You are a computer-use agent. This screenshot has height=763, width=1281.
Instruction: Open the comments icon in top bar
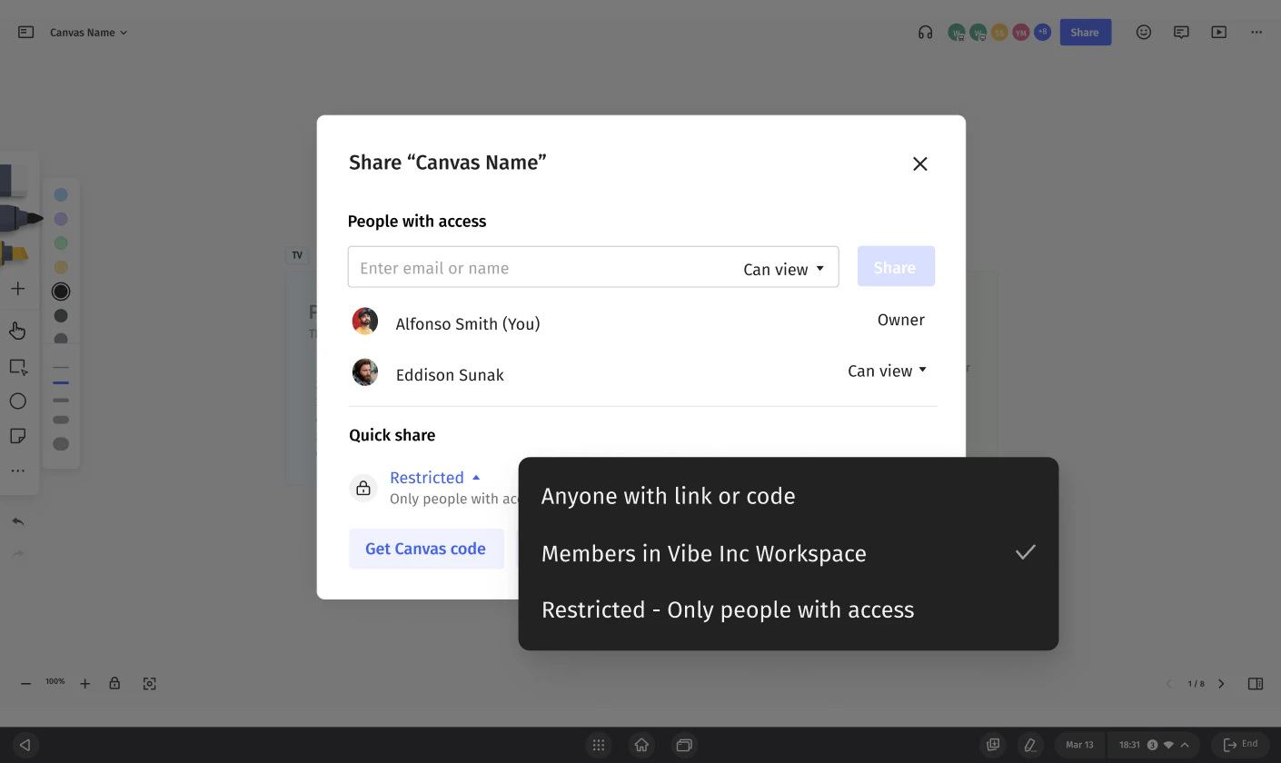click(x=1181, y=33)
